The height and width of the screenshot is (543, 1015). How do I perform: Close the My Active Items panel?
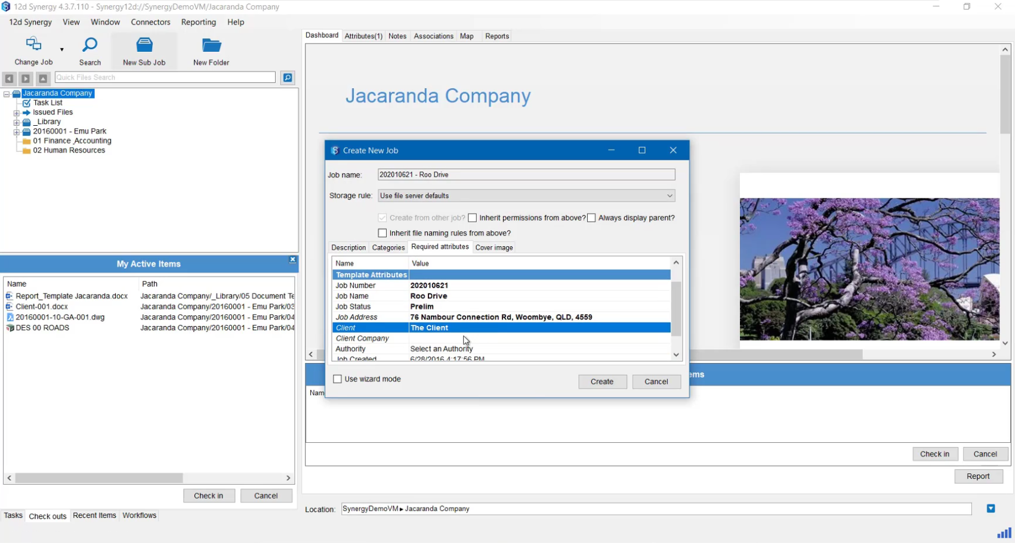(x=292, y=260)
